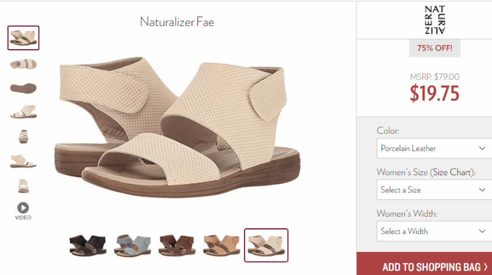Open the Select a Size dropdown

coord(434,189)
